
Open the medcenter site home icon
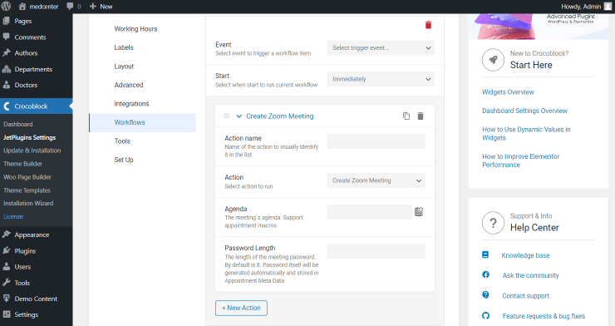tap(22, 7)
